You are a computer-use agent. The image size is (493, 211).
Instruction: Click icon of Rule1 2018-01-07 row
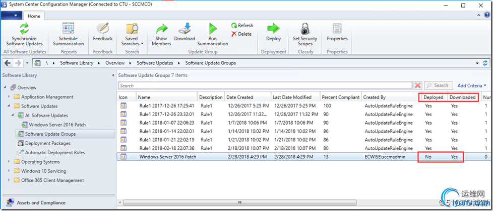[x=123, y=123]
